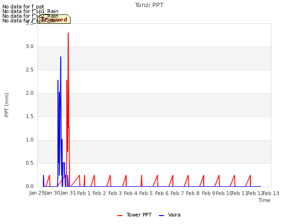Click the 0.0 y-axis tick label
The width and height of the screenshot is (299, 224).
(29, 187)
